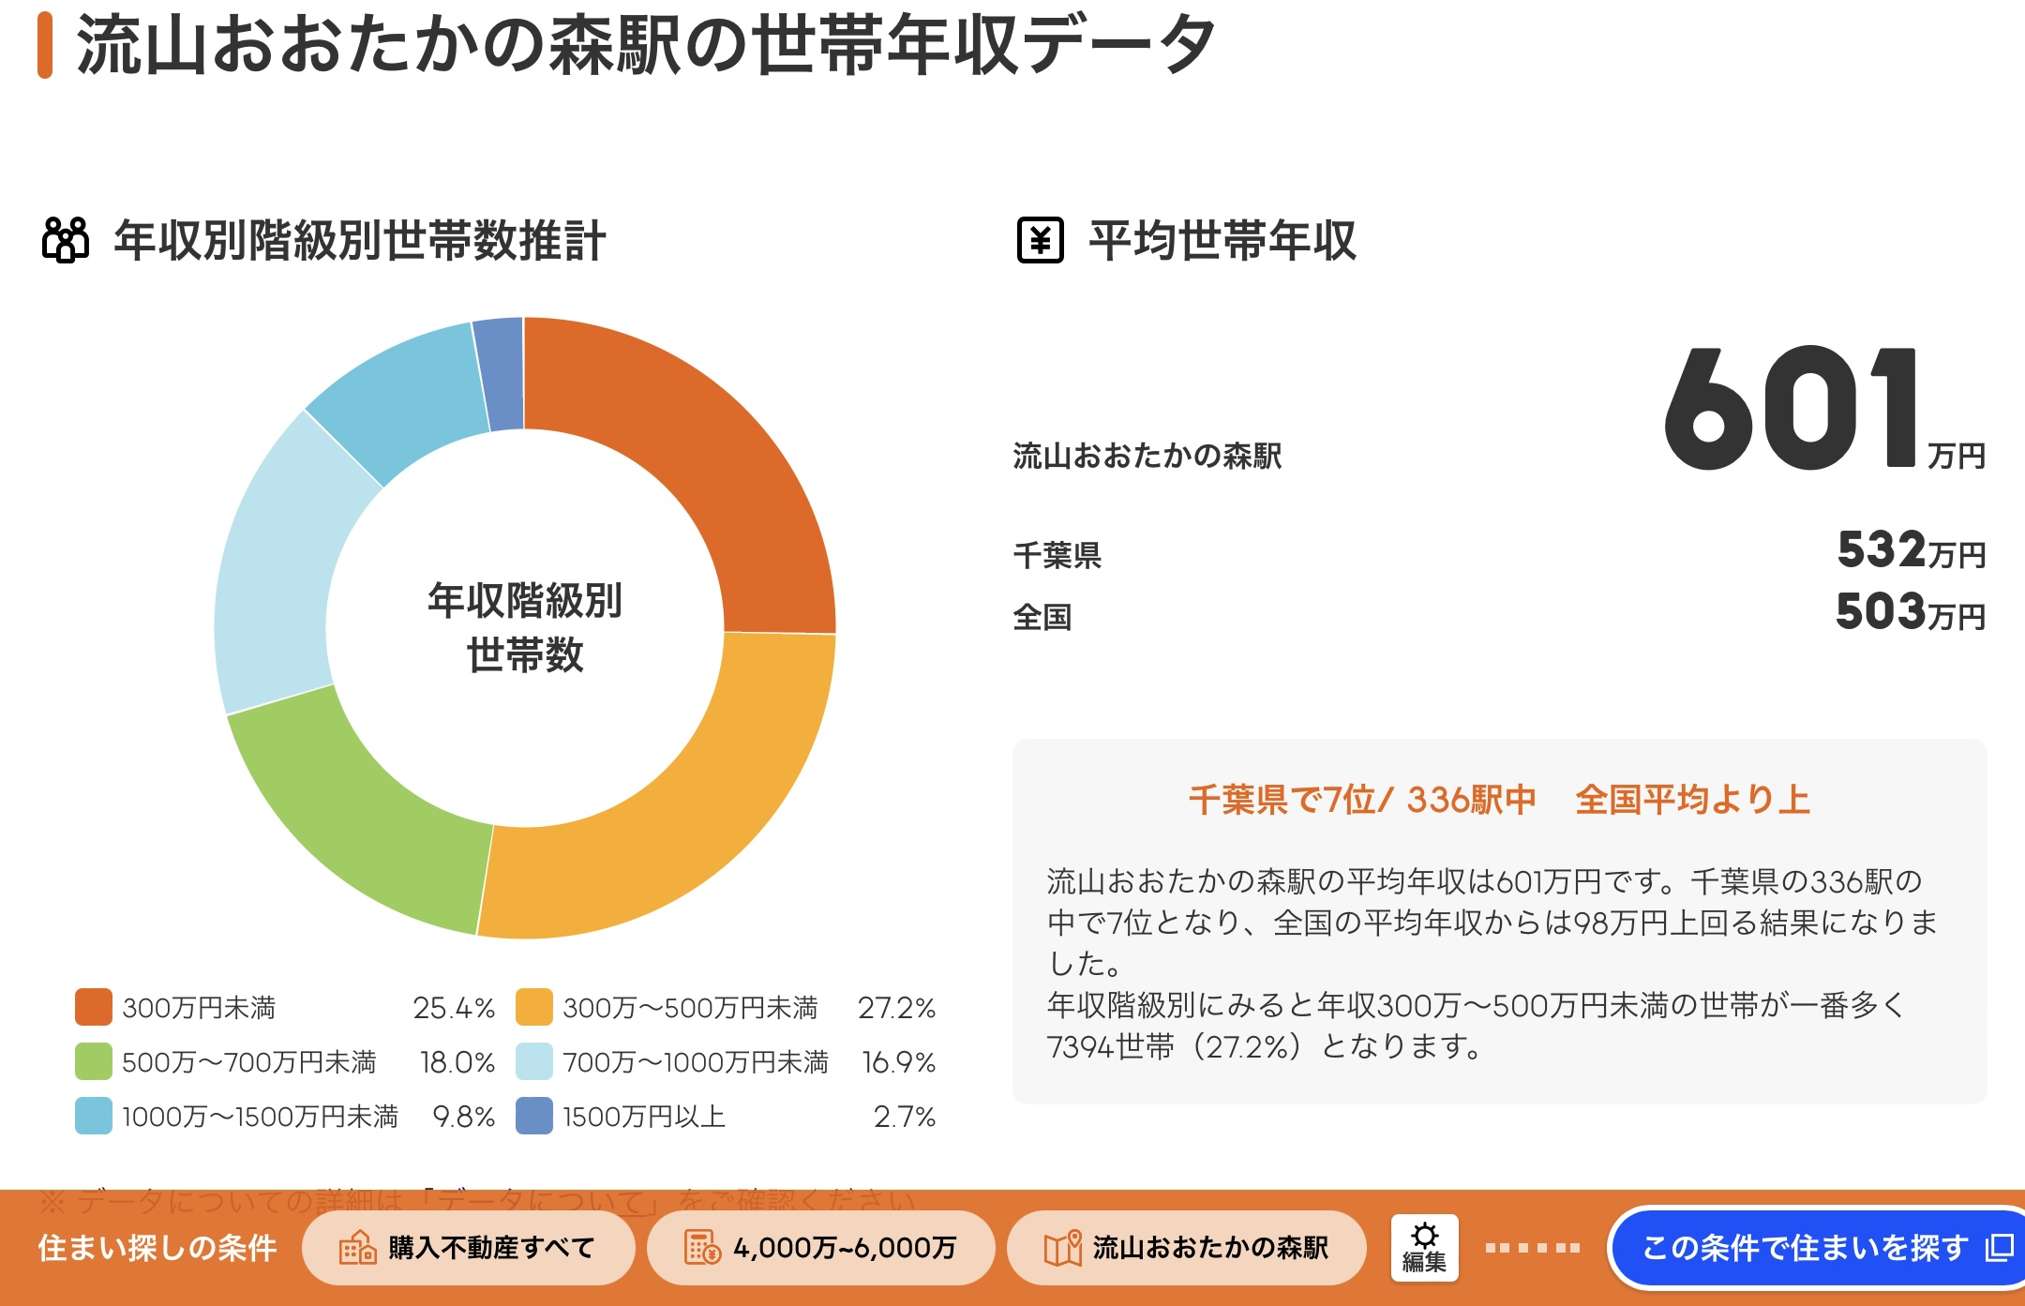
Task: Click the pale blue 700万〜1000万円未満 legend swatch
Action: tap(534, 1061)
